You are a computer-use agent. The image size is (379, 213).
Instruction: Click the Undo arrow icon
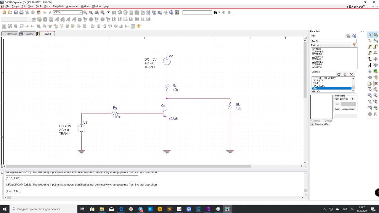[44, 12]
